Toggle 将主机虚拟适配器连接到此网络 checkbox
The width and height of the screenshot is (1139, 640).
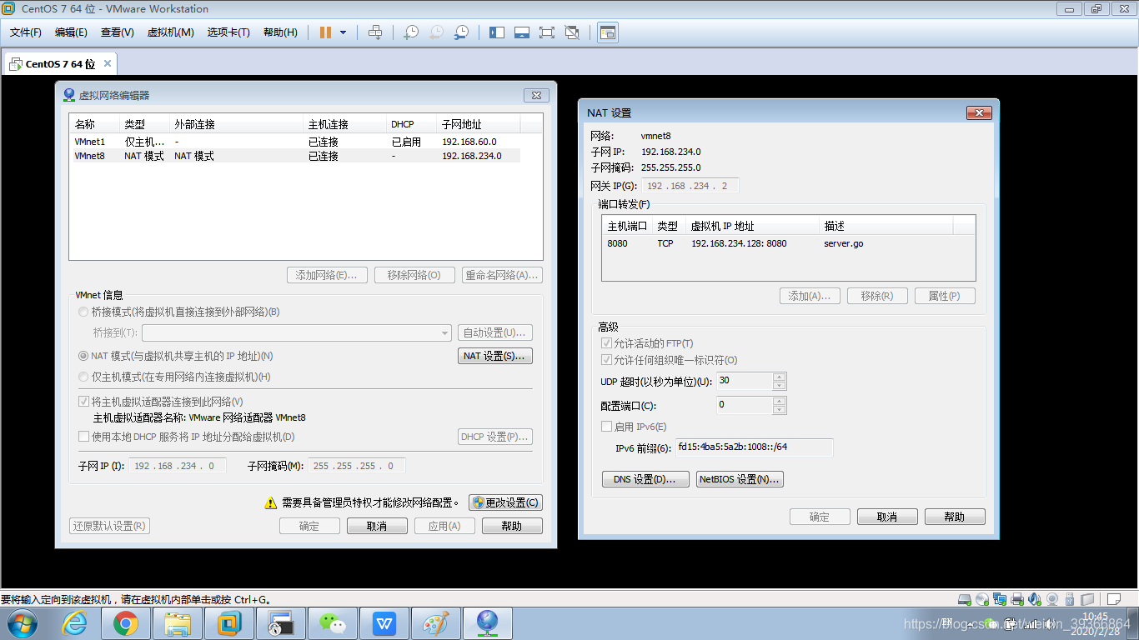coord(83,402)
